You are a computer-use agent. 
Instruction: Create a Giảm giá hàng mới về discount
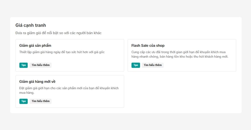click(x=23, y=101)
